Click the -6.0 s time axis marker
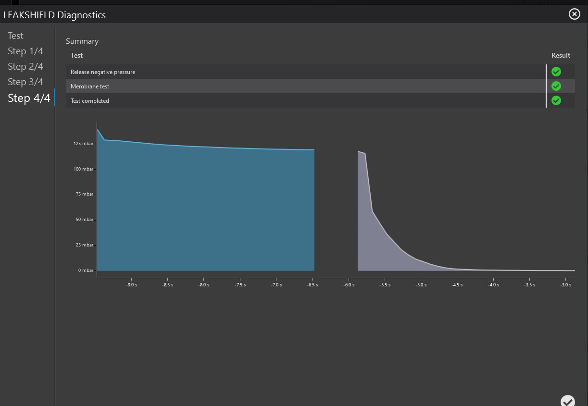 pos(349,285)
